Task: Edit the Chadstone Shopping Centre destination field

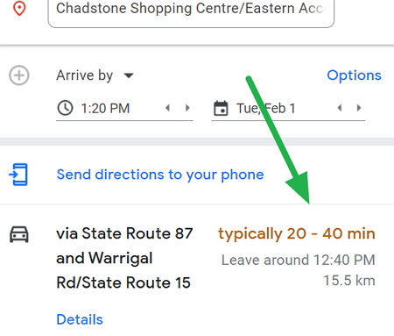Action: [191, 11]
